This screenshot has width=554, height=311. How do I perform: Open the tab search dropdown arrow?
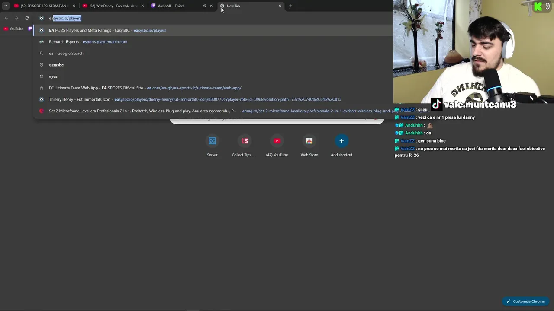[x=6, y=6]
